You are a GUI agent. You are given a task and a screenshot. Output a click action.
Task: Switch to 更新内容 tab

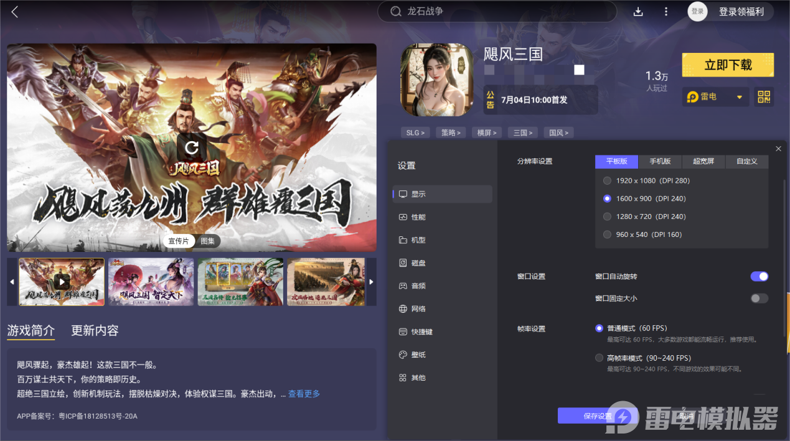click(95, 331)
